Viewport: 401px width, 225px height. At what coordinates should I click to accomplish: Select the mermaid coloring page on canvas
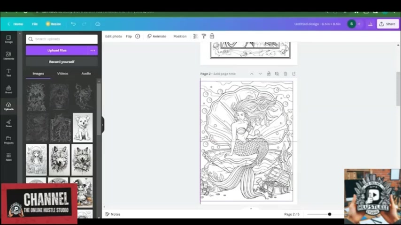coord(247,141)
